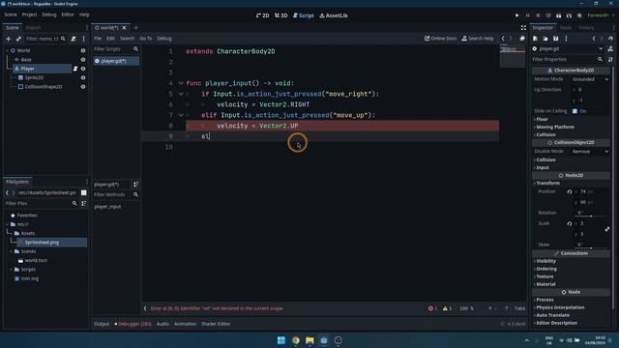
Task: Open the Forward+ renderer dropdown
Action: click(x=601, y=15)
